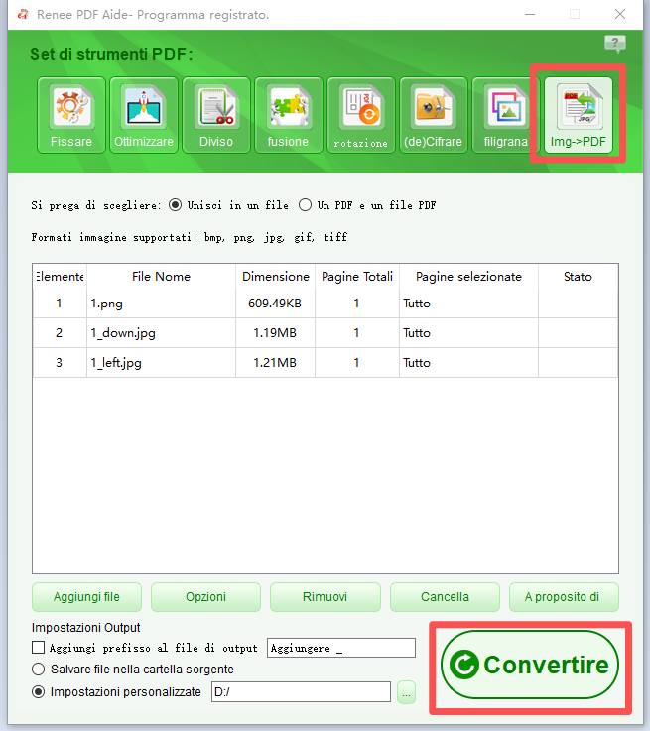Image resolution: width=650 pixels, height=731 pixels.
Task: Select "Salvare file nella cartella sorgente"
Action: pyautogui.click(x=39, y=670)
